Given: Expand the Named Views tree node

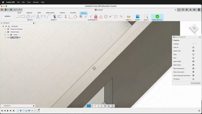Looking at the screenshot, I should tap(5, 32).
